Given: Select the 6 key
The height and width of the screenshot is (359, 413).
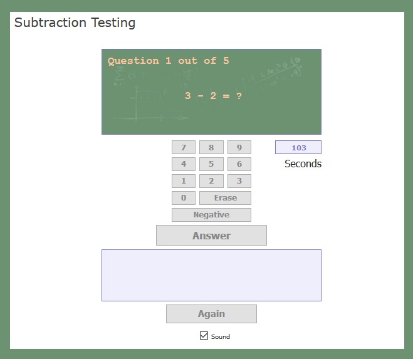Looking at the screenshot, I should pyautogui.click(x=239, y=164).
